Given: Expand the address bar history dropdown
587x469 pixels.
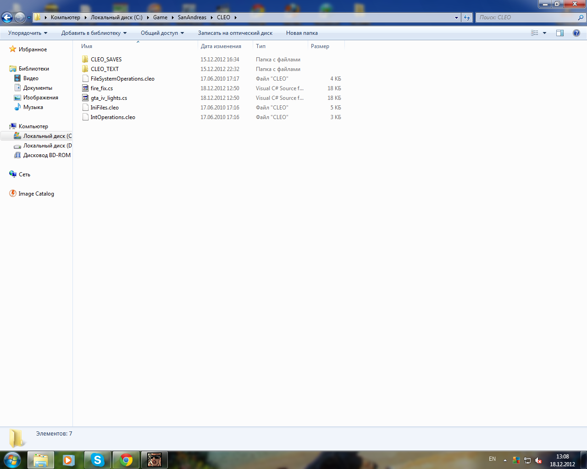Looking at the screenshot, I should 456,17.
